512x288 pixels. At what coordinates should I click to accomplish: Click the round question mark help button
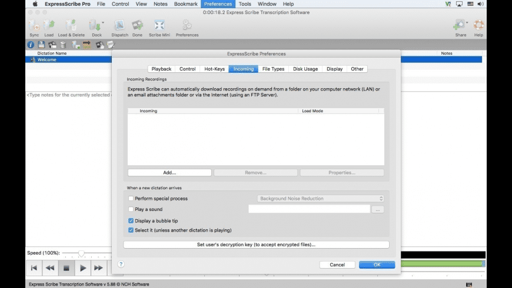coord(121,264)
